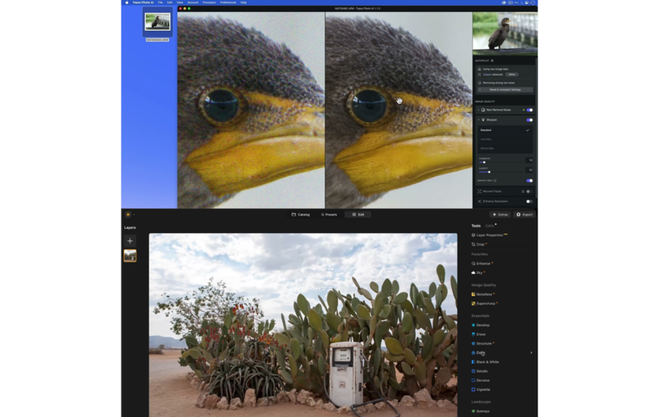Viewport: 659px width, 417px height.
Task: Click the Enhance Resolution icon
Action: pos(479,201)
